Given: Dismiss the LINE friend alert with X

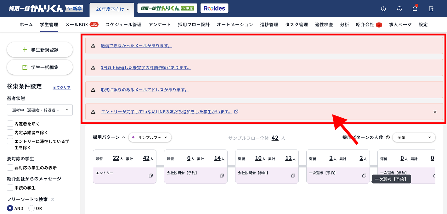Looking at the screenshot, I should (435, 112).
